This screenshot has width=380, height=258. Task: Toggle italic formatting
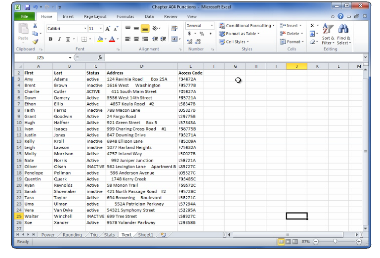pyautogui.click(x=59, y=39)
